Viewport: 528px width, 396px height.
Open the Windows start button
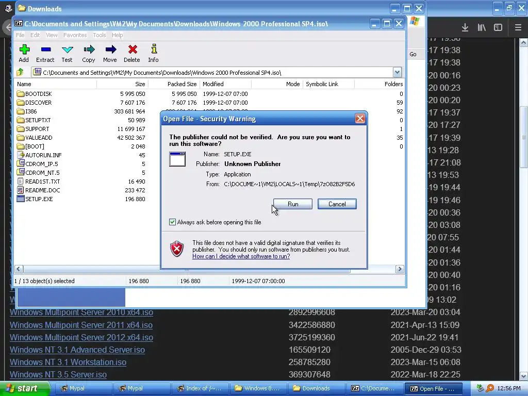pyautogui.click(x=25, y=388)
